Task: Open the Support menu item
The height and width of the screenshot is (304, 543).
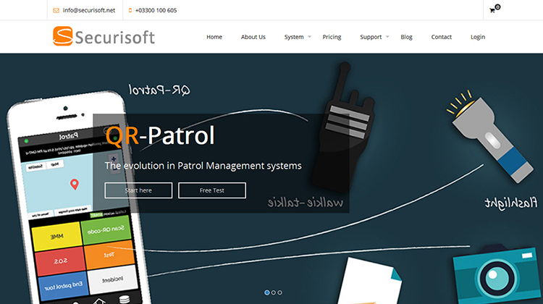Action: [x=371, y=37]
